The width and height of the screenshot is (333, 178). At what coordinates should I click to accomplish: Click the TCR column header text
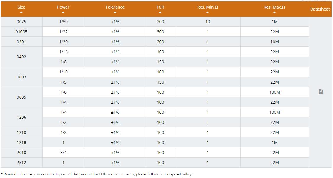(x=160, y=7)
